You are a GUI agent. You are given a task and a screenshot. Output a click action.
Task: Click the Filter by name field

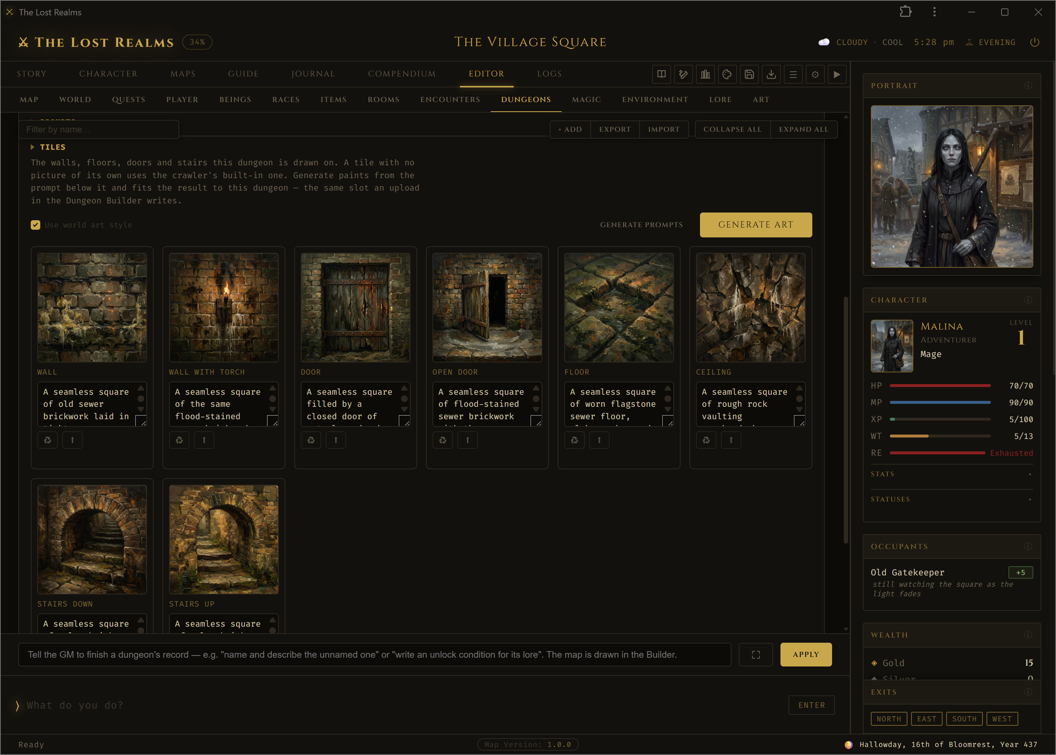(x=98, y=130)
